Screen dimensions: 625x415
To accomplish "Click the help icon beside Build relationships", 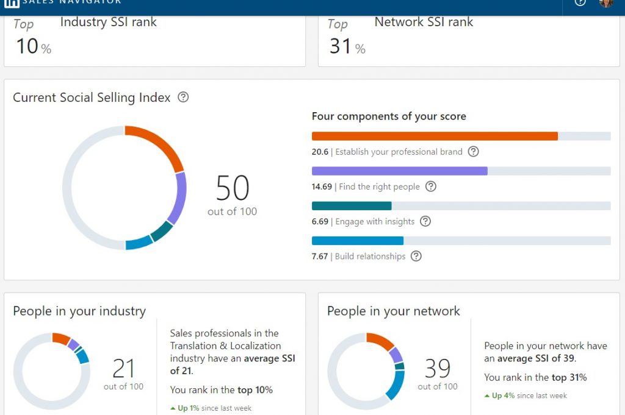I will (x=416, y=256).
